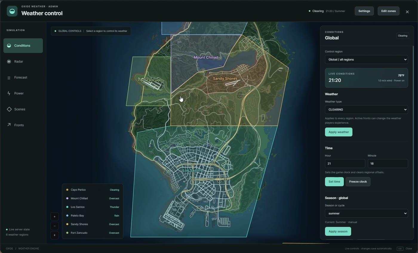The width and height of the screenshot is (418, 253).
Task: Click the Conditions half-circle sidebar icon
Action: 9,46
